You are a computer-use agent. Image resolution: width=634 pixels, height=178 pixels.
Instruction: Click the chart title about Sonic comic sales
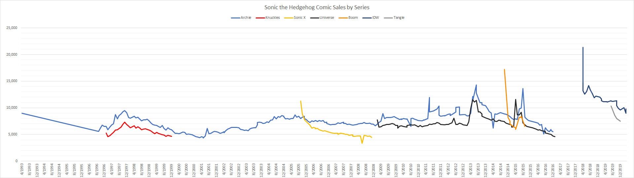317,7
